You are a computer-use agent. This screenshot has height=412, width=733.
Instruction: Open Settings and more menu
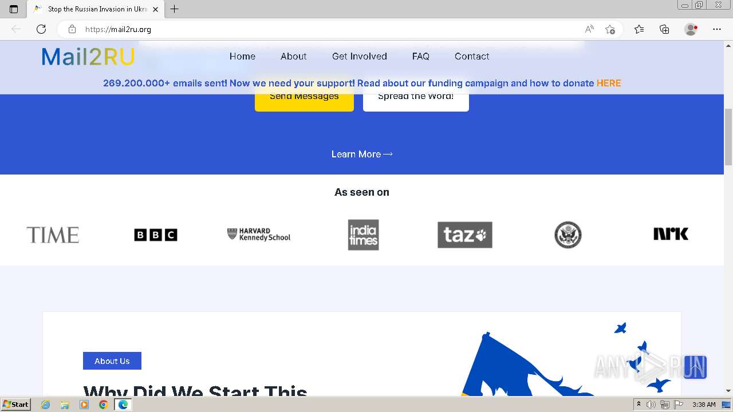click(x=717, y=29)
